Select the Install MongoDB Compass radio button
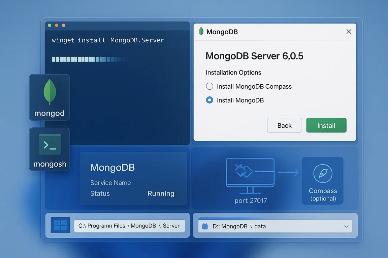This screenshot has height=258, width=388. (x=209, y=86)
